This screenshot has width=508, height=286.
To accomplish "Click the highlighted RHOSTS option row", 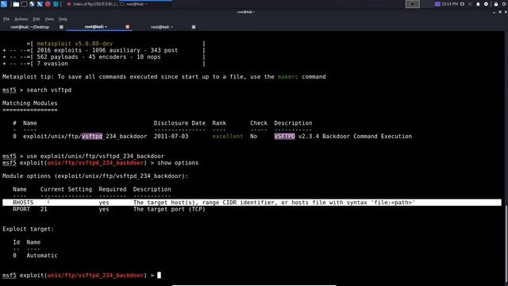I will coord(252,203).
